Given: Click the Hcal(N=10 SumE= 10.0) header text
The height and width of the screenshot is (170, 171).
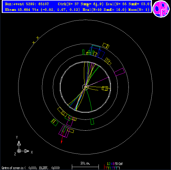Looking at the screenshot, I should point(104,10).
